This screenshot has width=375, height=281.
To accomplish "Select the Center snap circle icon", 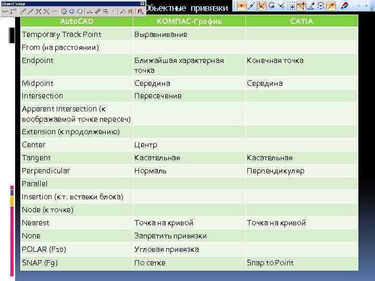I will coord(64,11).
